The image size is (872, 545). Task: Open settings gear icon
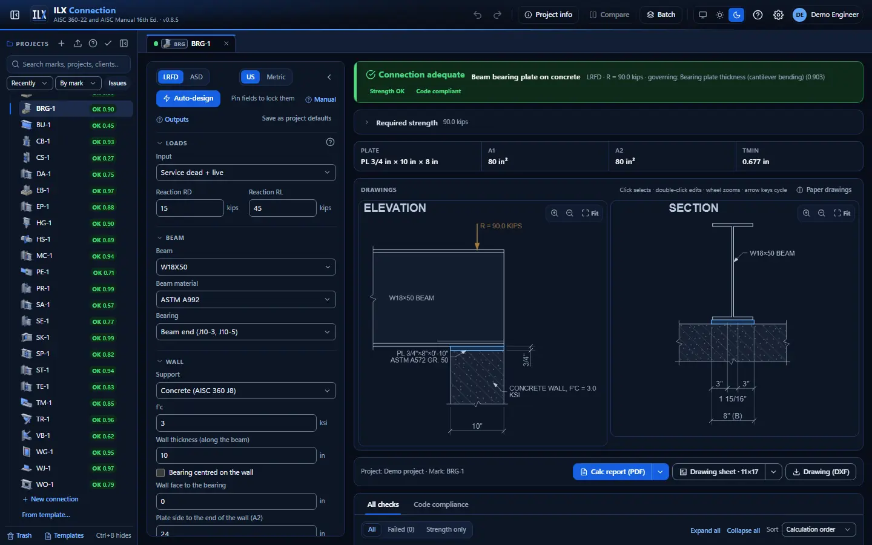point(778,15)
